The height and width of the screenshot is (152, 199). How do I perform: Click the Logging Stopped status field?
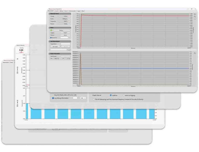pos(65,33)
